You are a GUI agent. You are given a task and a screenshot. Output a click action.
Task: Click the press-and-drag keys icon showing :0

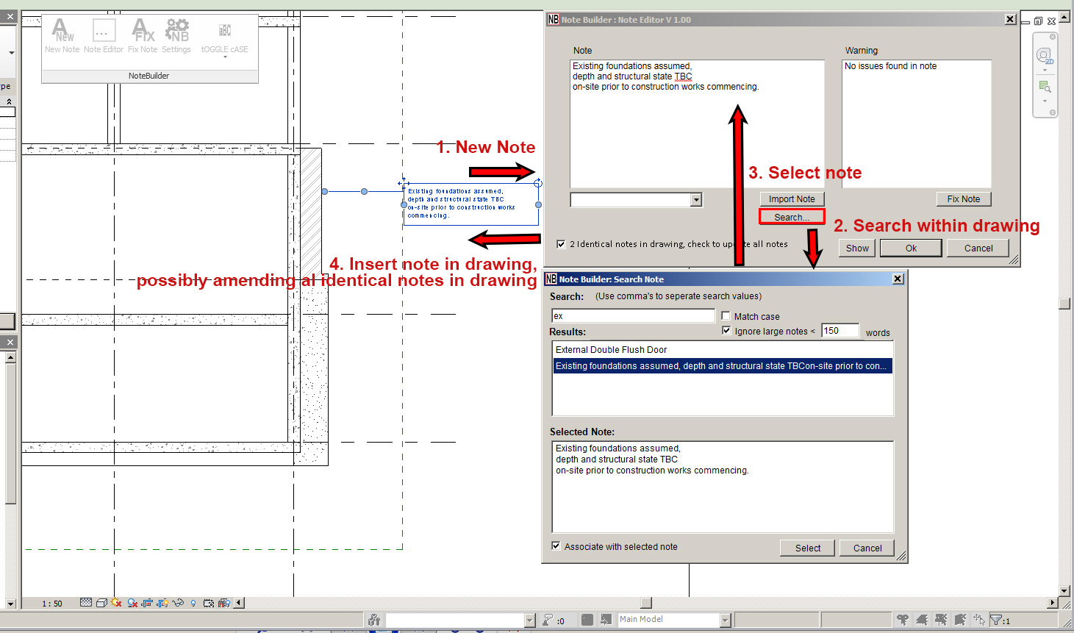(553, 620)
